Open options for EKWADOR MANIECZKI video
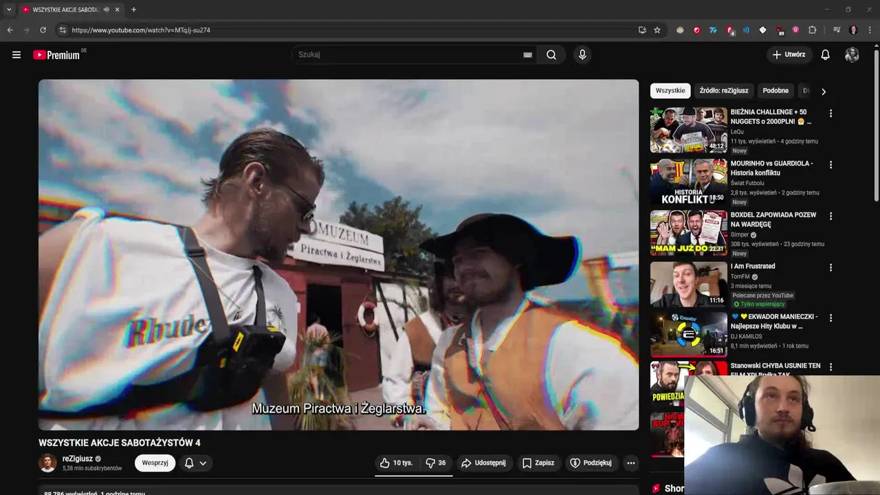This screenshot has width=880, height=495. click(830, 318)
